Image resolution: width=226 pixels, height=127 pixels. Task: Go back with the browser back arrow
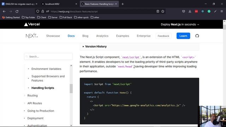coord(4,11)
